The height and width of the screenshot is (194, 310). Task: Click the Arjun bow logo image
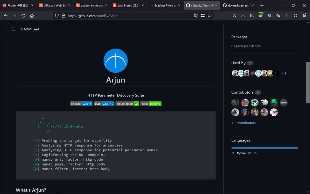115,61
